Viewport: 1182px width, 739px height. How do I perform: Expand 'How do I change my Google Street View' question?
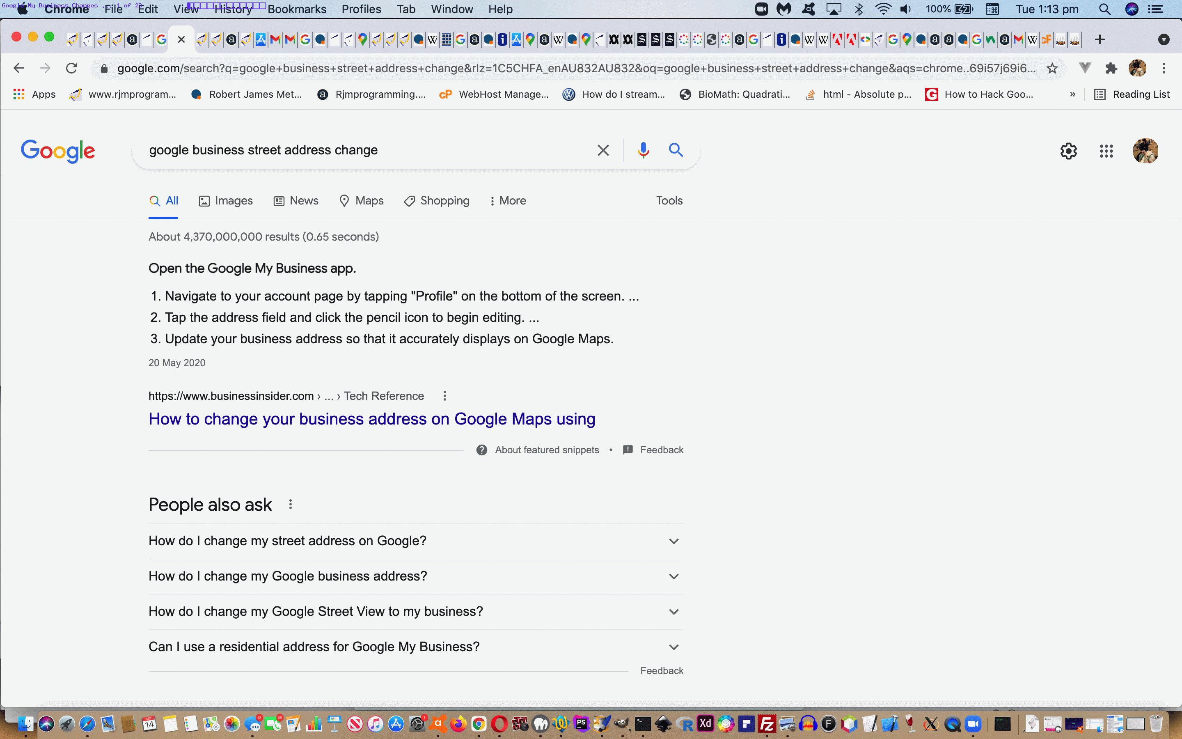(x=416, y=611)
